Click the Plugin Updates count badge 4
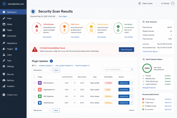Image resolution: width=177 pixels, height=118 pixels. 51,61
